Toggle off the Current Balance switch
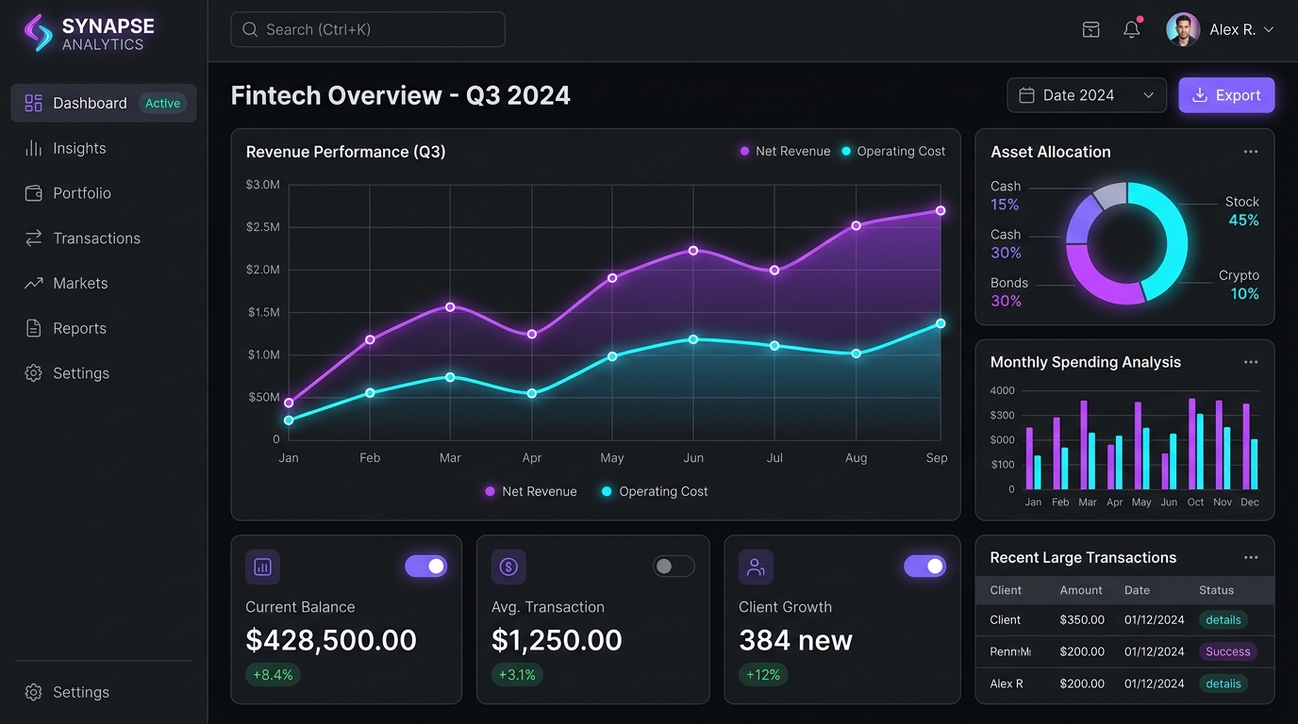Screen dimensions: 1298x724 click(x=426, y=566)
